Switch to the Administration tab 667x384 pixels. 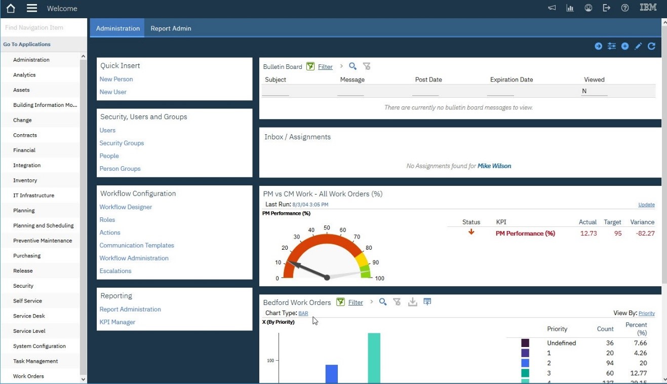coord(117,28)
